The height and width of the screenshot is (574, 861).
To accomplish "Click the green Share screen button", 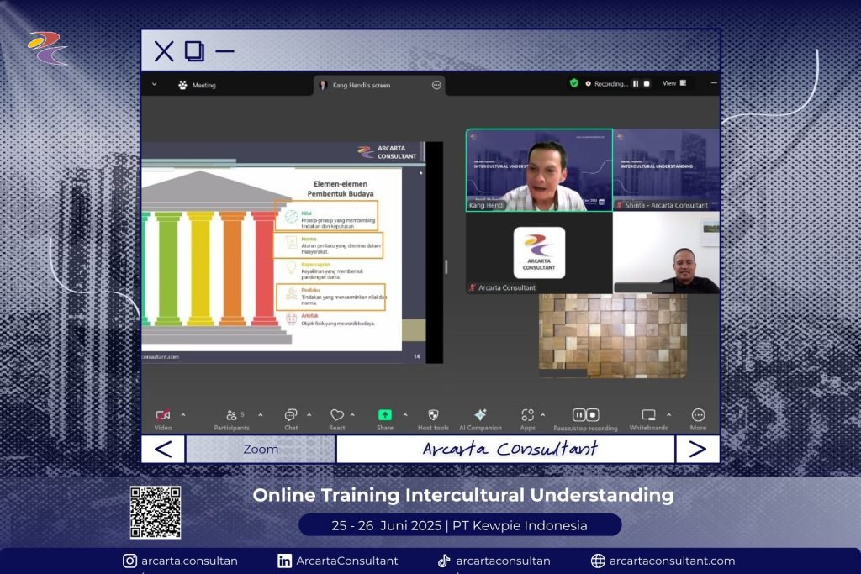I will point(384,415).
